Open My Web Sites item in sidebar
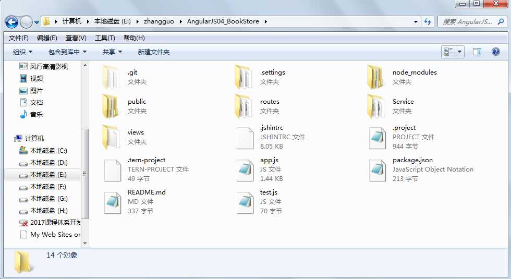The width and height of the screenshot is (511, 279). point(50,235)
